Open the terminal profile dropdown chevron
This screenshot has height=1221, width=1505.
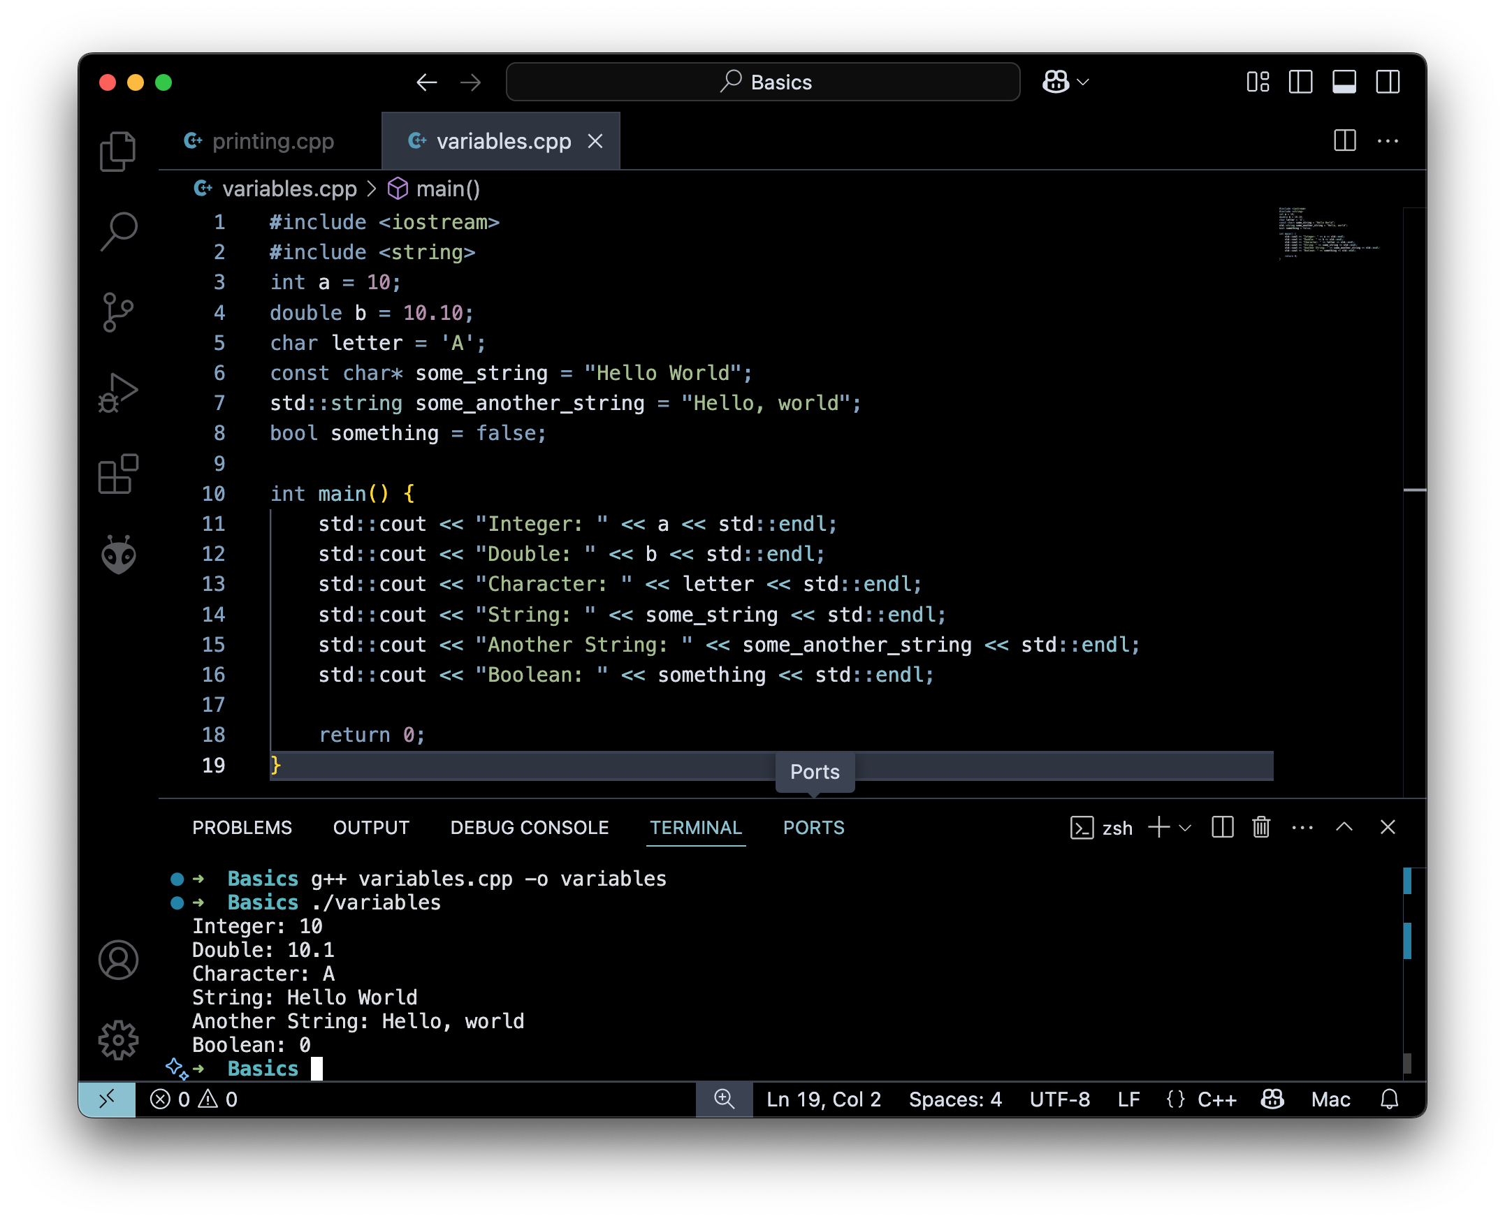coord(1186,828)
